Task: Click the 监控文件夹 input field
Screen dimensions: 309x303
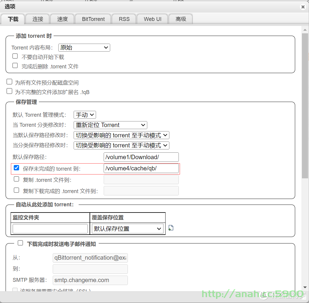Action: pyautogui.click(x=50, y=229)
